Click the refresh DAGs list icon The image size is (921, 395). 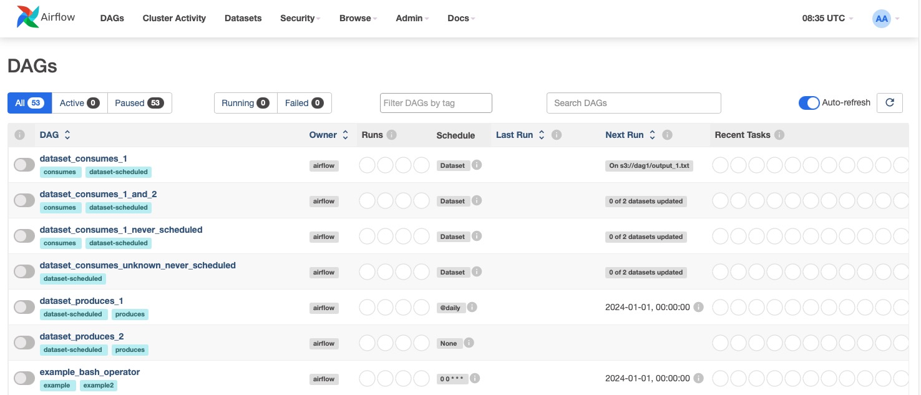(x=889, y=103)
